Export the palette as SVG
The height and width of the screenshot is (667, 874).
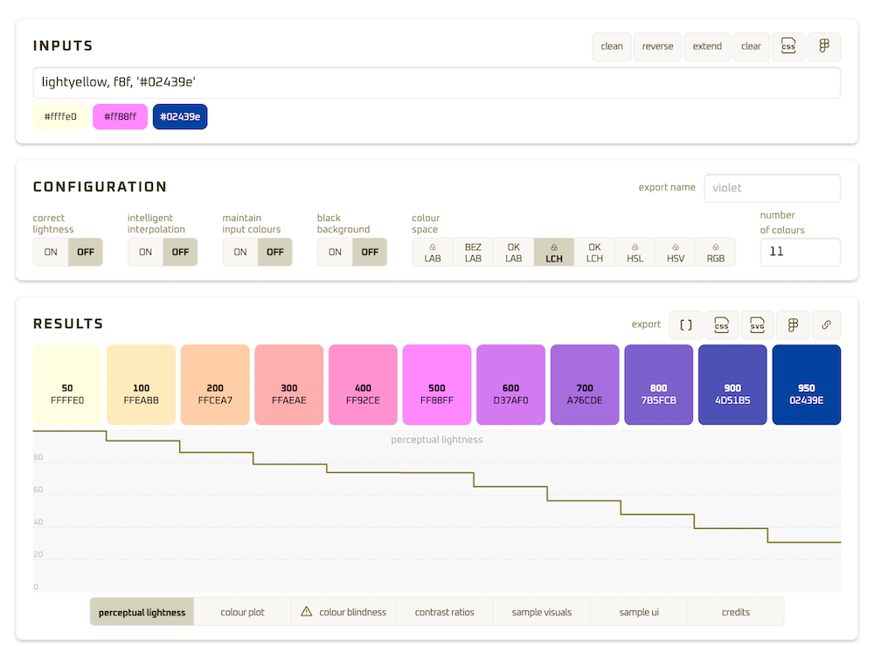(x=758, y=324)
